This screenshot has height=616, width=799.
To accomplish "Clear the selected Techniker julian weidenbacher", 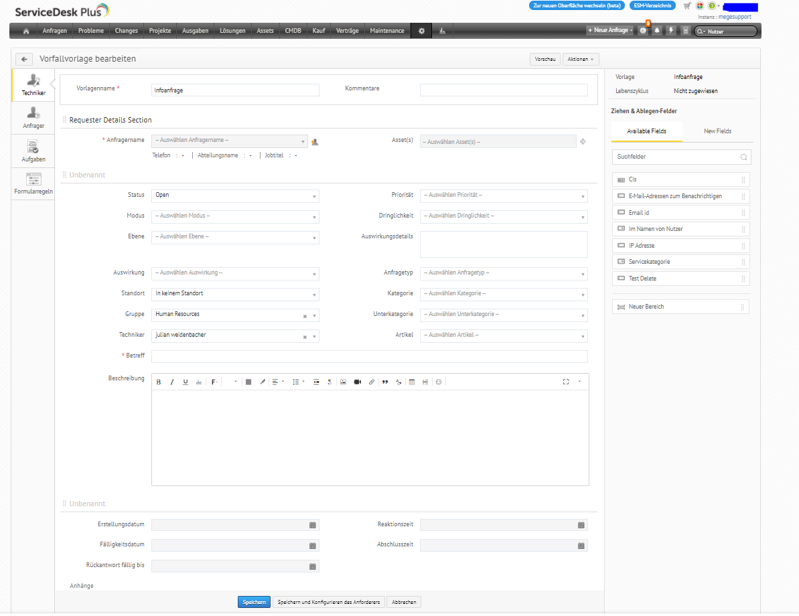I will pyautogui.click(x=305, y=337).
